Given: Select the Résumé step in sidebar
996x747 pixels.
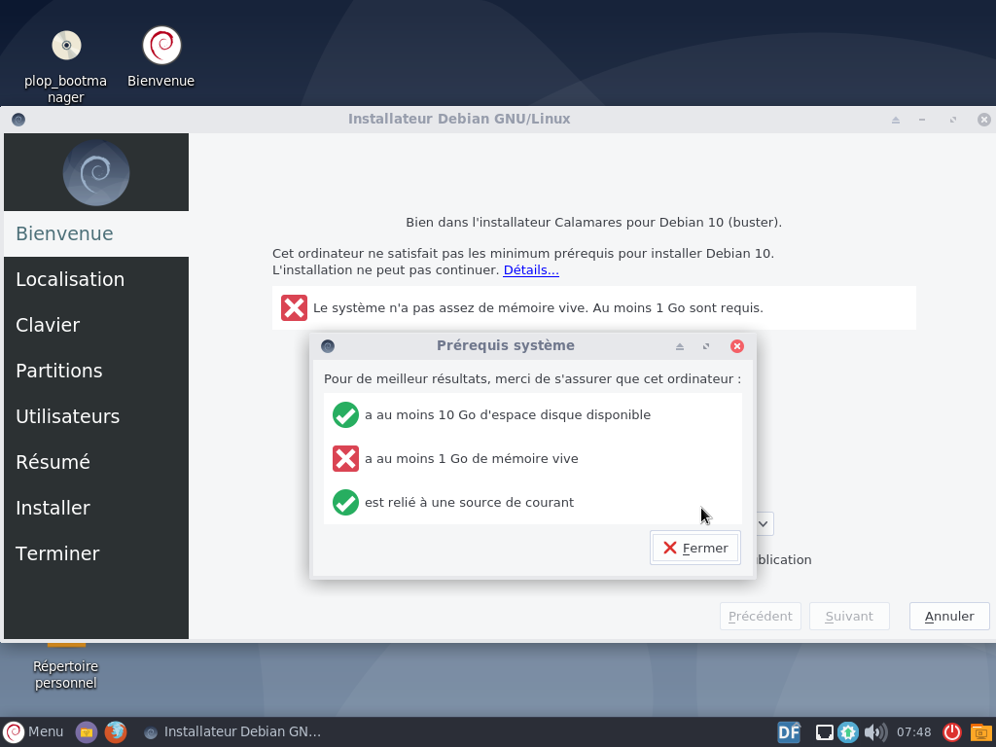Looking at the screenshot, I should [96, 462].
